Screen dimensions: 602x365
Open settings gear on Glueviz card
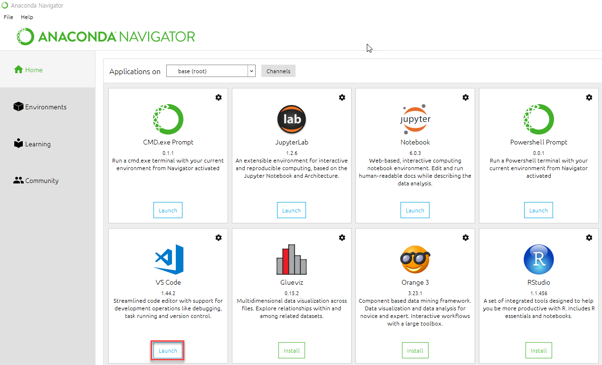342,238
